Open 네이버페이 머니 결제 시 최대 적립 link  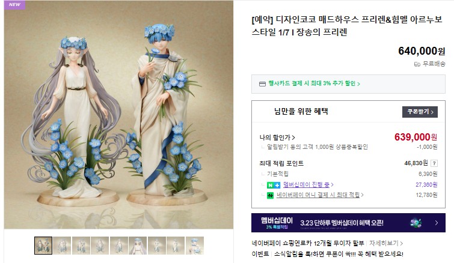tap(320, 195)
